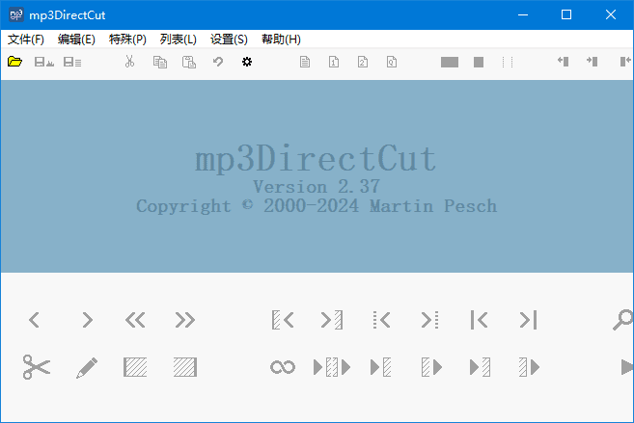Viewport: 634px width, 423px height.
Task: Click the single left arrow navigation button
Action: coord(35,320)
